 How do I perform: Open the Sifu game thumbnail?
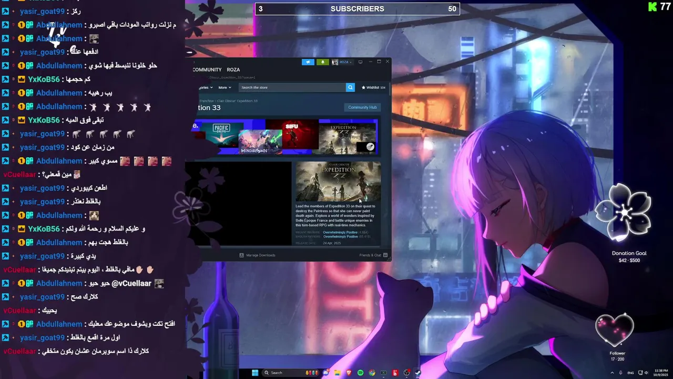tap(292, 134)
